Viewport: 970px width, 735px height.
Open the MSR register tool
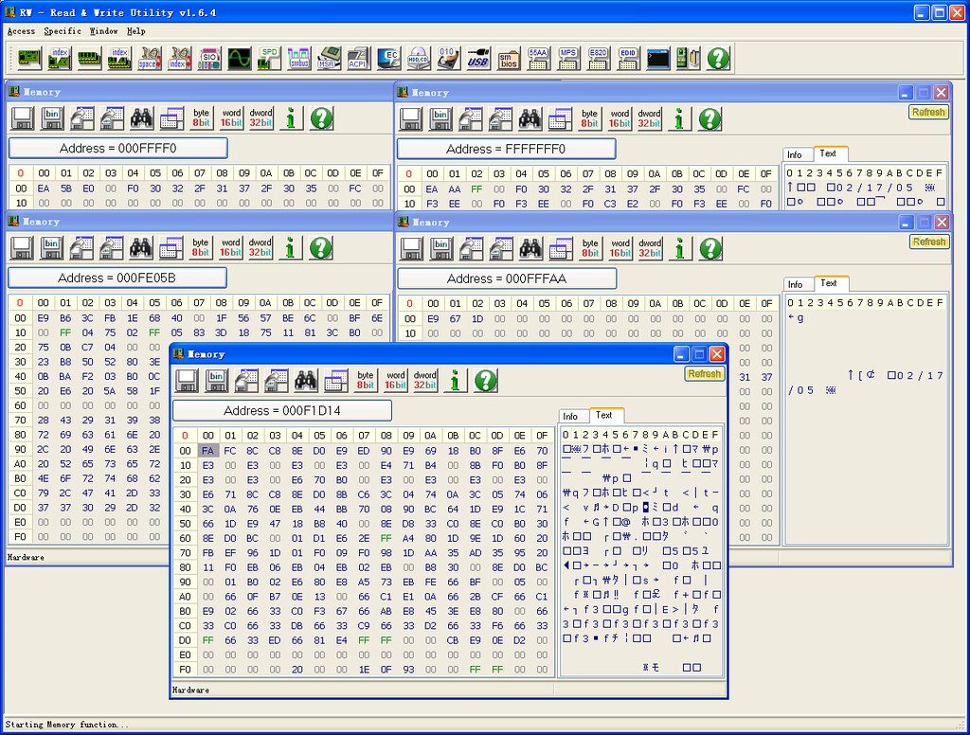click(329, 58)
